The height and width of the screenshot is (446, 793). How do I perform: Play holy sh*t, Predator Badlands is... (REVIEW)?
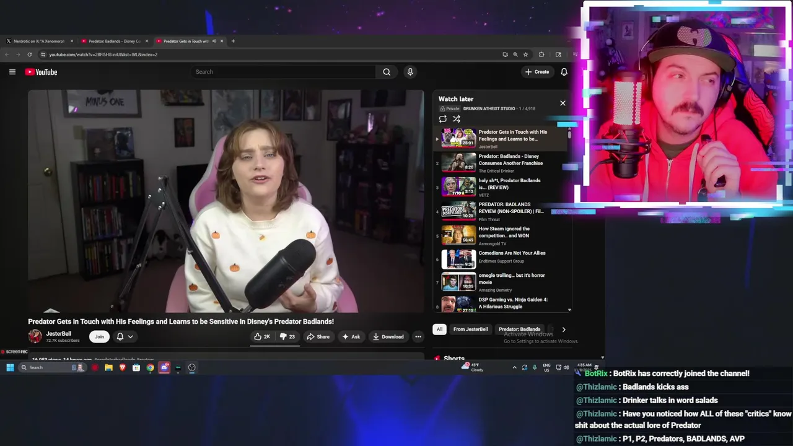(x=501, y=187)
